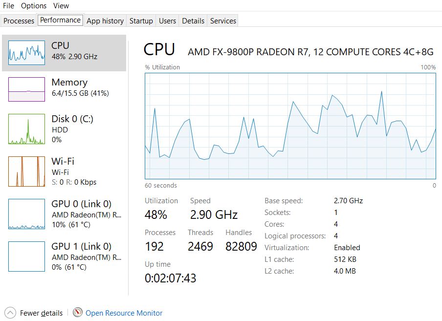Switch to the Services tab
Screen dimensions: 442x321
(x=223, y=21)
